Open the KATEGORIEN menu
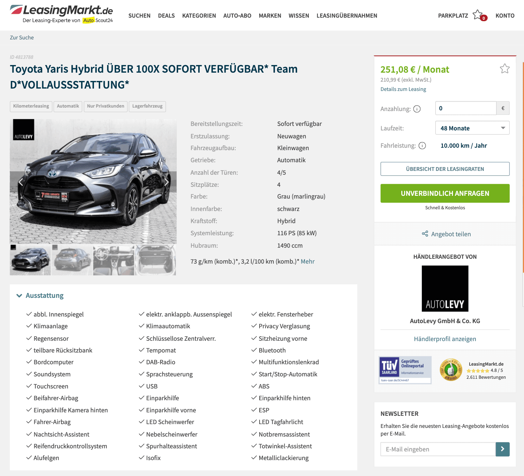This screenshot has height=476, width=524. click(x=199, y=16)
